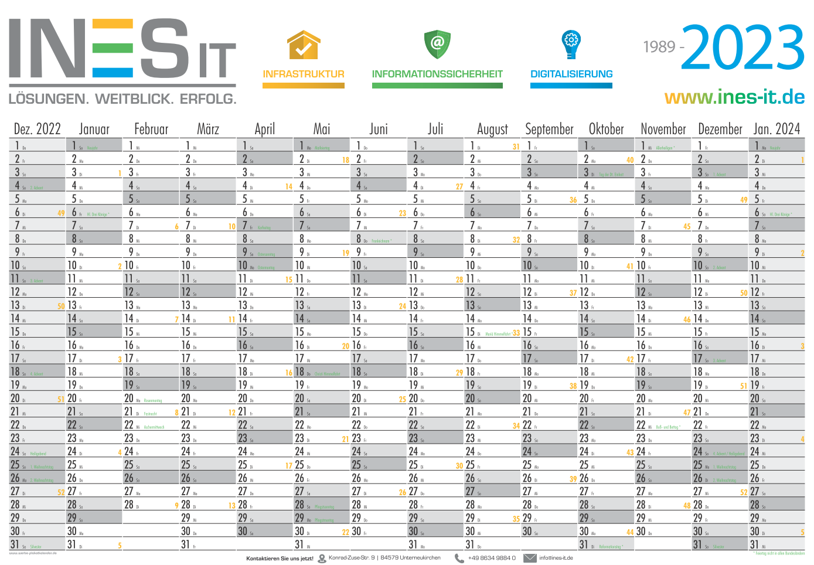Click the info@ines-it.de email address
Image resolution: width=814 pixels, height=565 pixels.
click(x=556, y=558)
